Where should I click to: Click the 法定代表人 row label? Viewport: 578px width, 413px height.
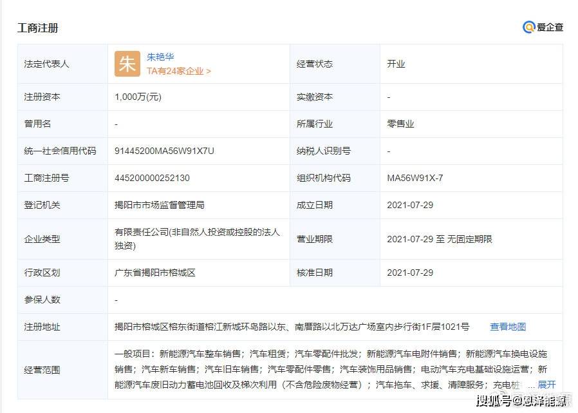click(46, 64)
